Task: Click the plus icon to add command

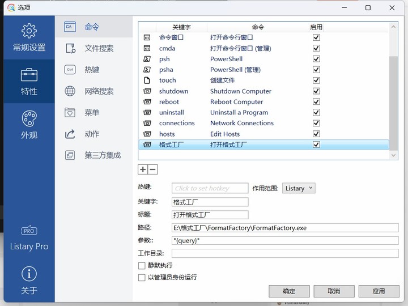Action: (x=143, y=169)
